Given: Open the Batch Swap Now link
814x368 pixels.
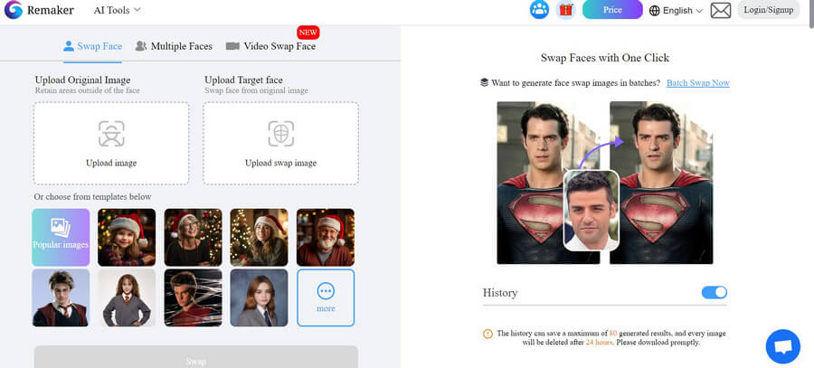Looking at the screenshot, I should coord(697,83).
